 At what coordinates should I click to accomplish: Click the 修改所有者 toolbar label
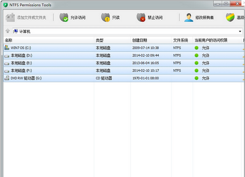click(204, 18)
